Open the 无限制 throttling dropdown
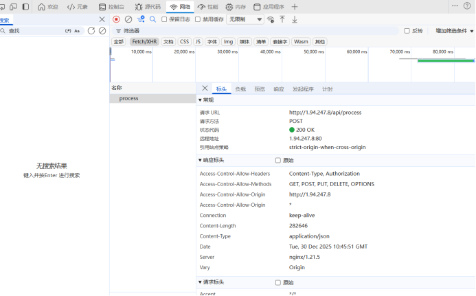The image size is (476, 296). click(245, 19)
